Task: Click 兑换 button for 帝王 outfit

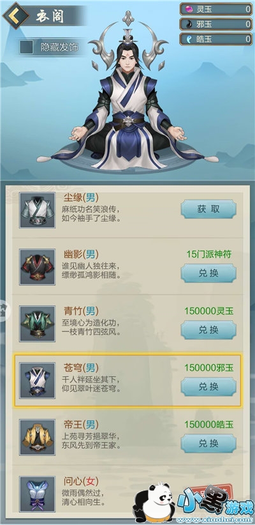Action: point(208,443)
